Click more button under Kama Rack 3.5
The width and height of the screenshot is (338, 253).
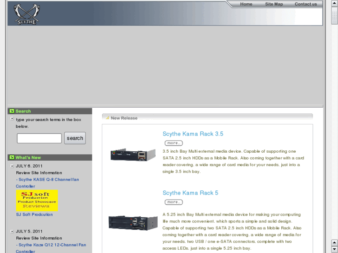(x=174, y=143)
